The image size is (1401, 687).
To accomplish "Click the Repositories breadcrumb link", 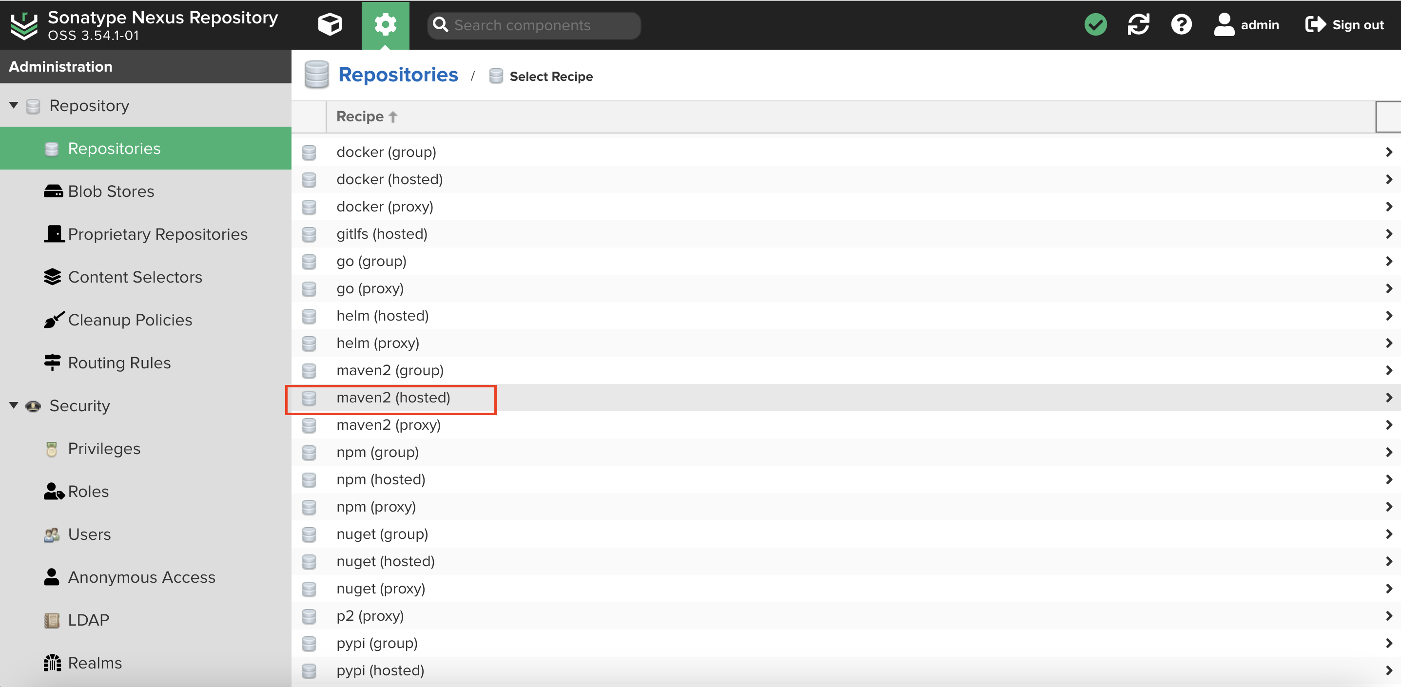I will (x=398, y=75).
